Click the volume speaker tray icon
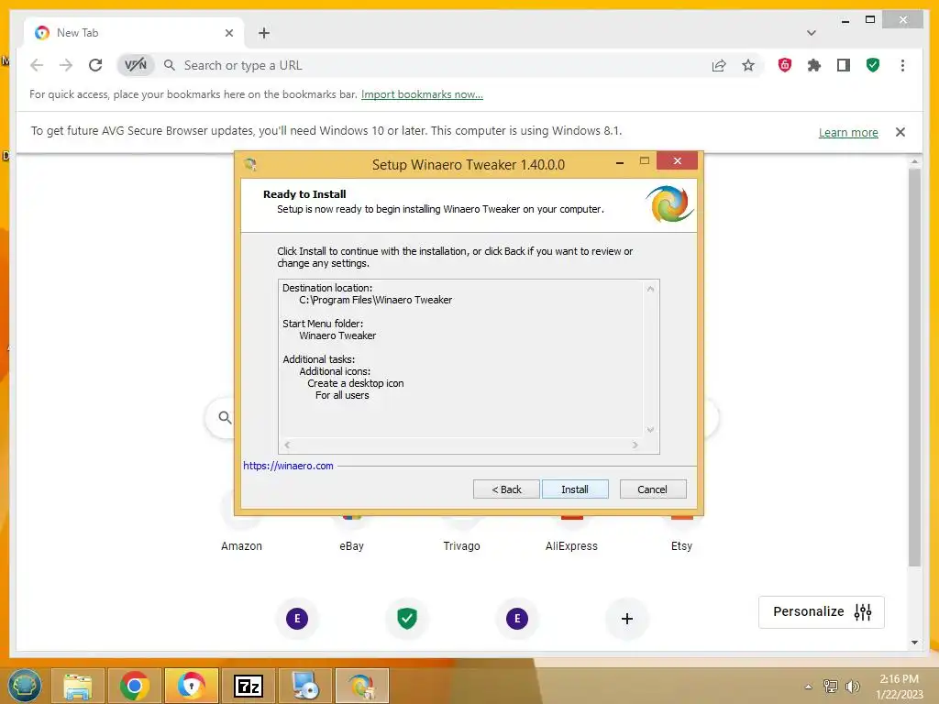Image resolution: width=939 pixels, height=704 pixels. 852,686
